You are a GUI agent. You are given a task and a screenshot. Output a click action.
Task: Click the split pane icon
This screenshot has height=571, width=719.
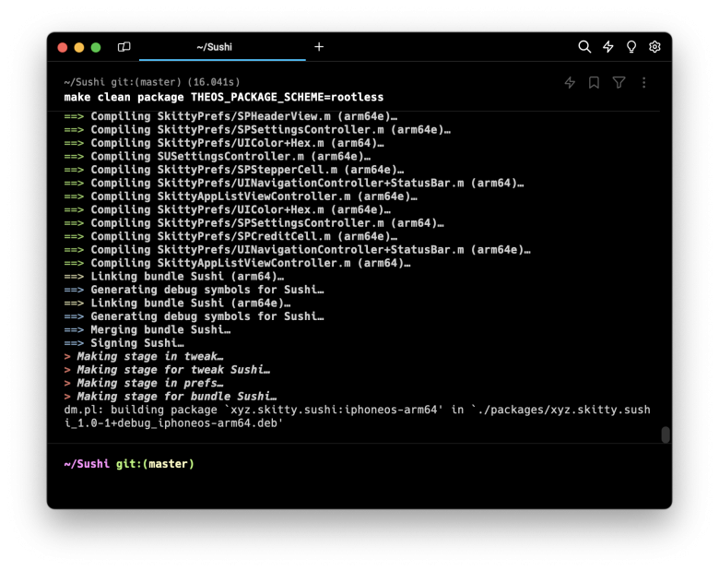124,47
